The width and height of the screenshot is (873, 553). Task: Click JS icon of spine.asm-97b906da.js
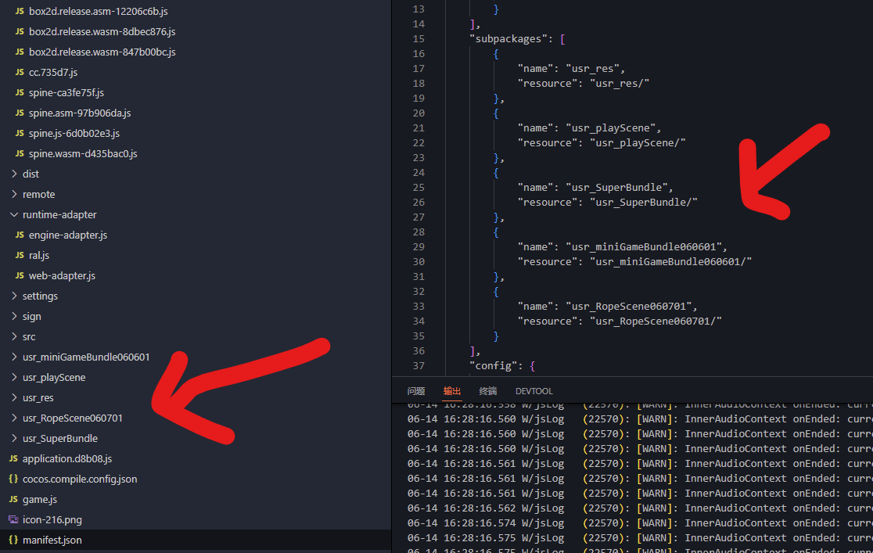tap(20, 113)
